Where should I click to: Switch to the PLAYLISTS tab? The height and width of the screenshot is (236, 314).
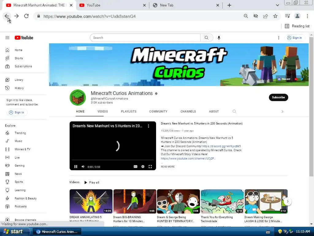click(x=128, y=112)
